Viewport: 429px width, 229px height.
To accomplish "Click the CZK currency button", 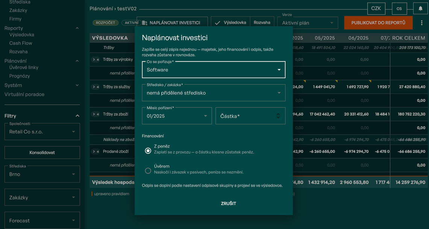I will point(376,9).
